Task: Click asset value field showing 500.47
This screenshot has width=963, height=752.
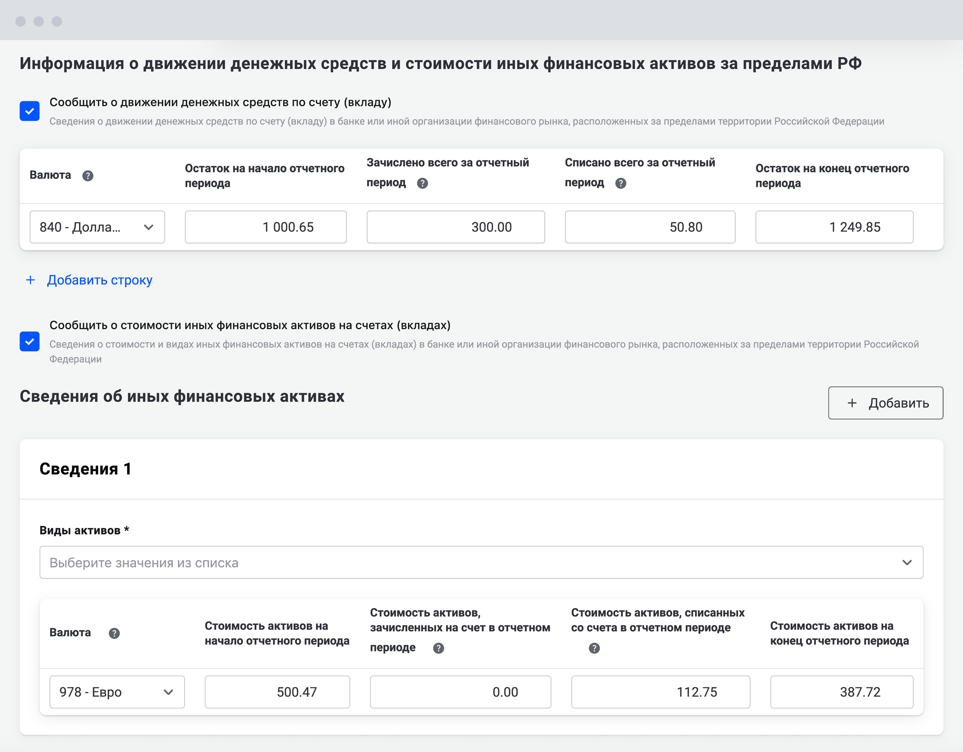Action: (277, 692)
